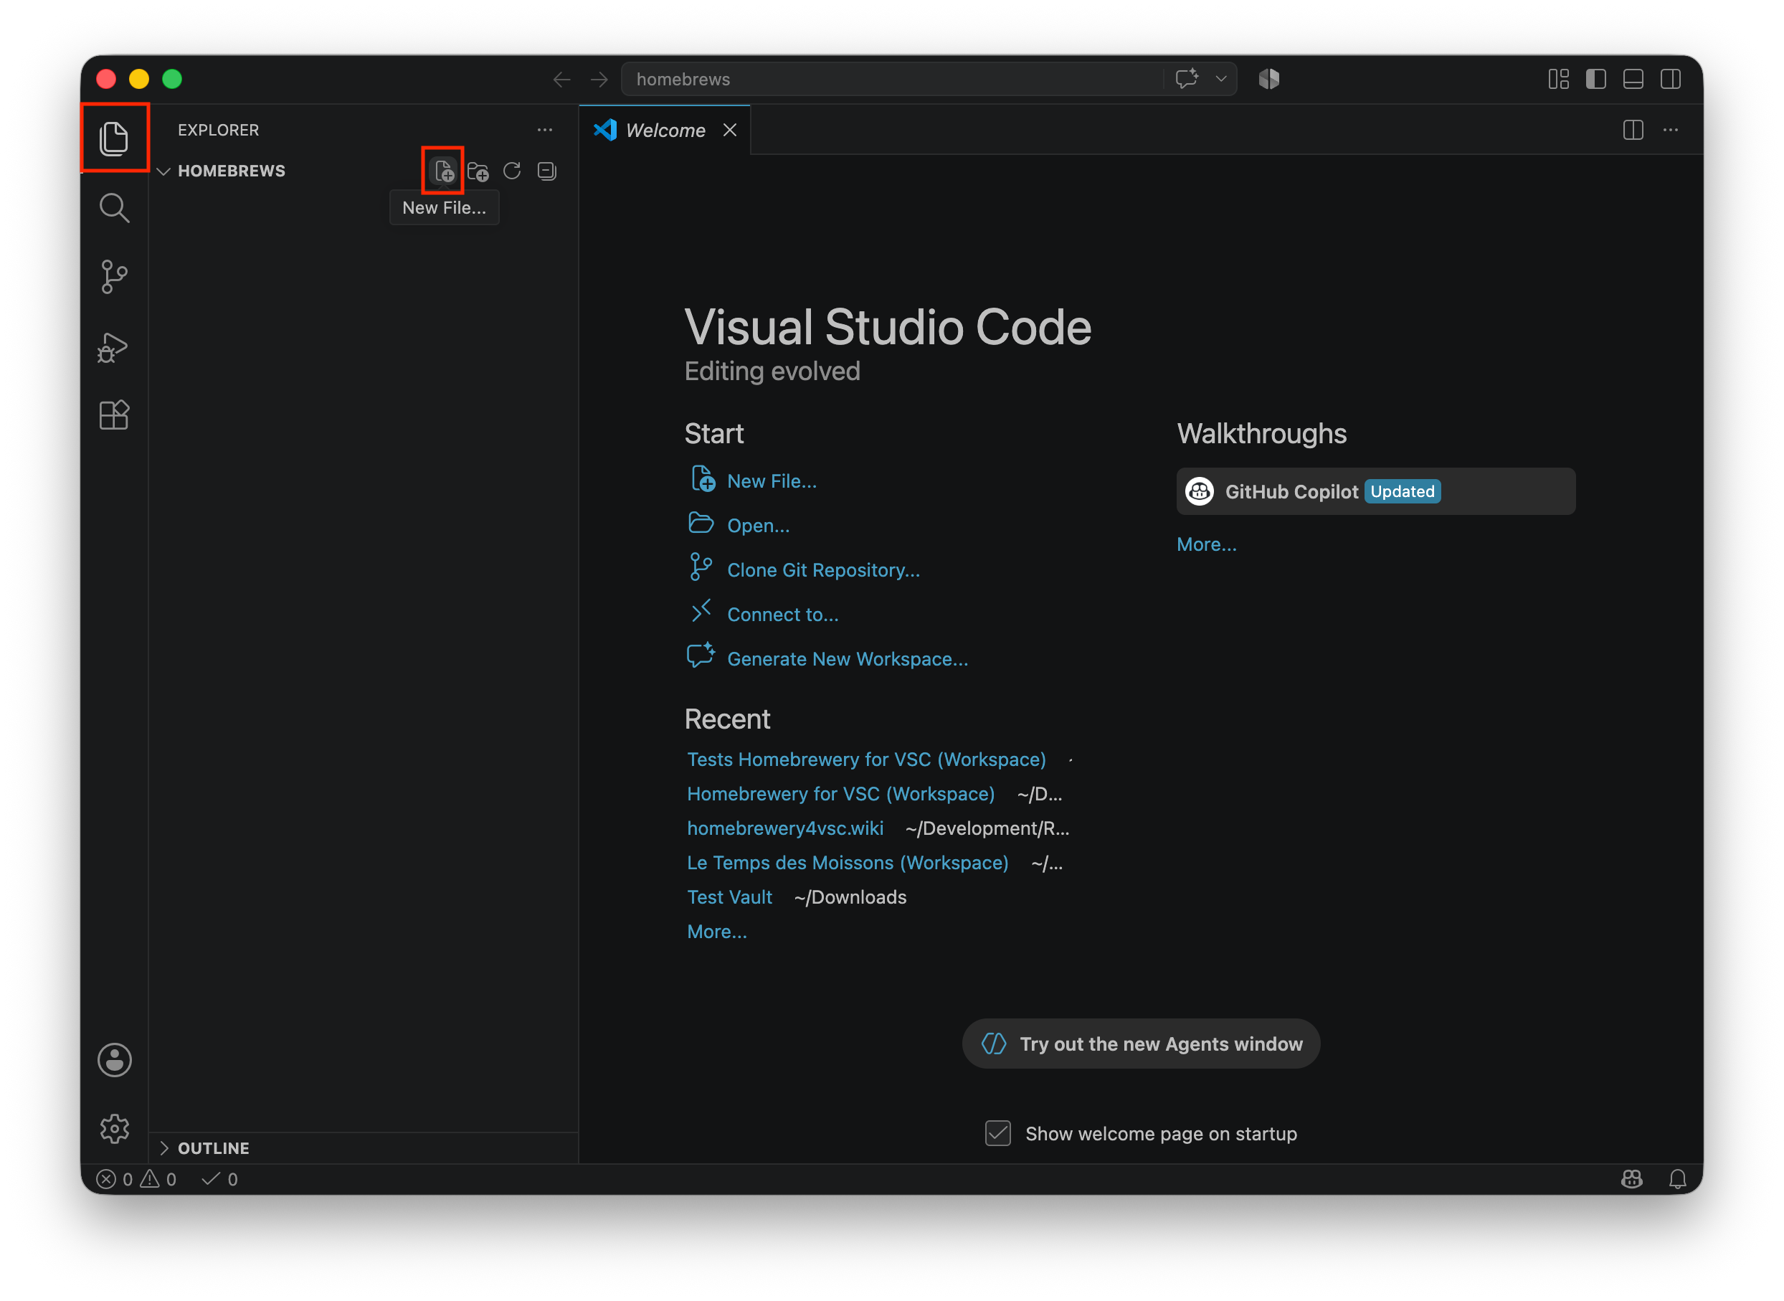The image size is (1784, 1301).
Task: Go back using the title bar arrow
Action: click(x=561, y=80)
